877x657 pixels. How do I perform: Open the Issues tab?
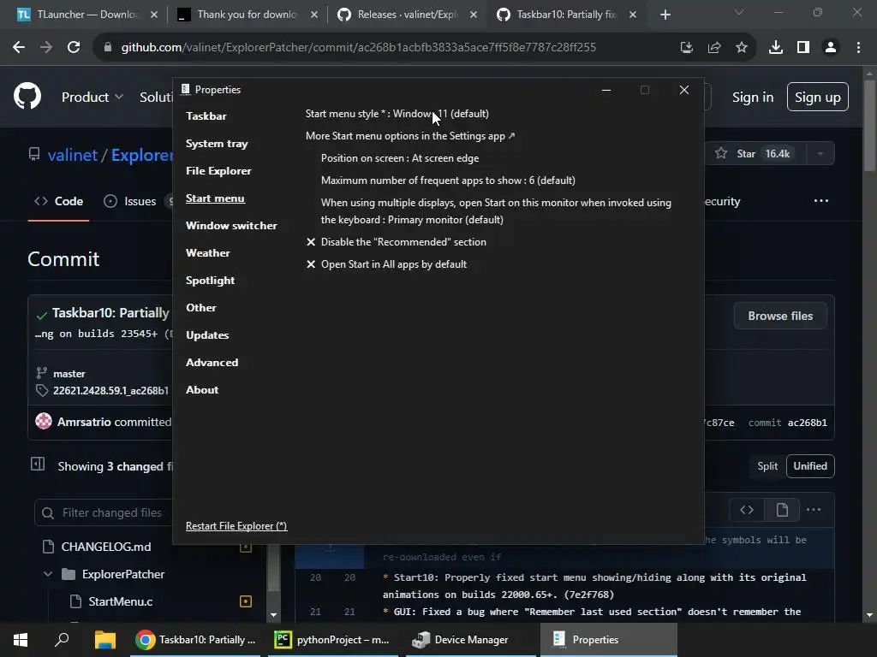coord(130,201)
